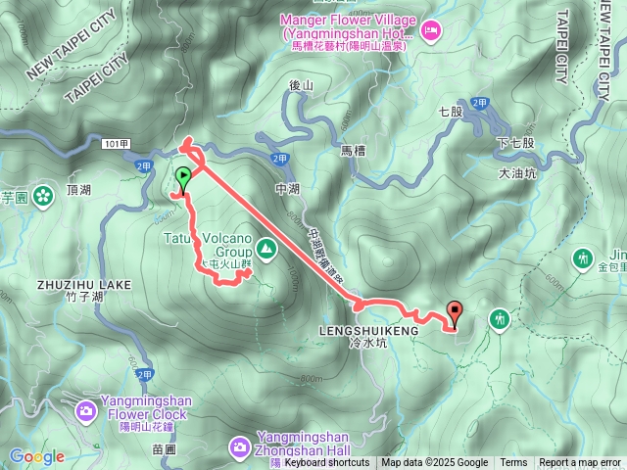The image size is (627, 470).
Task: Open the Google logo link
Action: click(37, 456)
